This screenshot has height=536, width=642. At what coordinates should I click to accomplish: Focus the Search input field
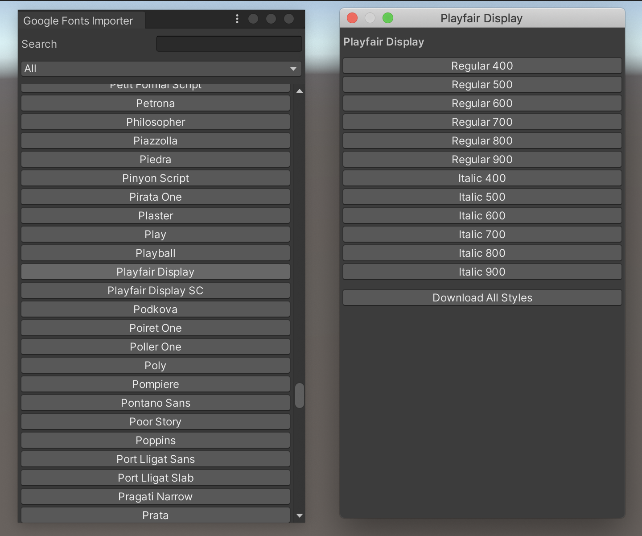click(x=229, y=44)
